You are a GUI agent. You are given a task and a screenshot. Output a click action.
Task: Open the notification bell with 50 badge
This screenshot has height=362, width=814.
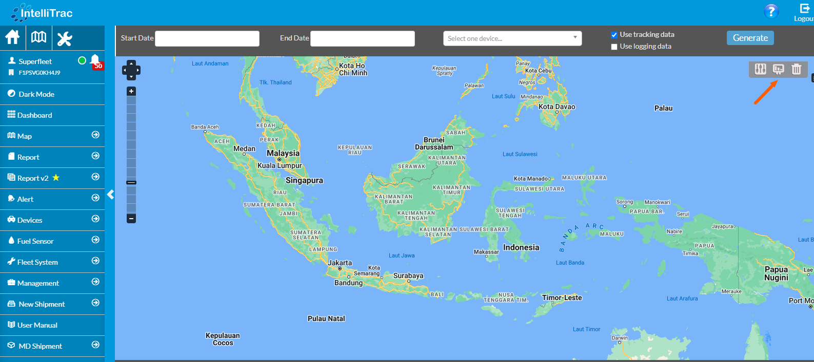coord(95,61)
